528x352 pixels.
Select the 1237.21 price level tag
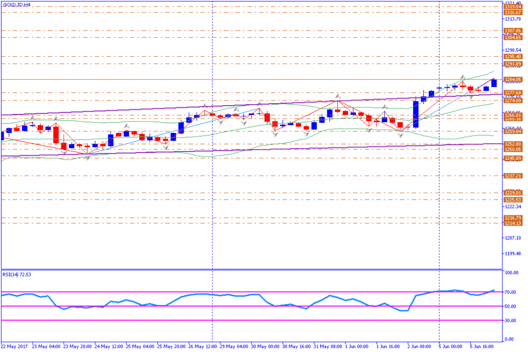coord(514,176)
